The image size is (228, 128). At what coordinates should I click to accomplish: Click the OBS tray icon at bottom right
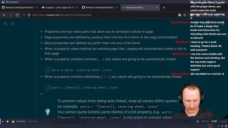click(x=211, y=126)
